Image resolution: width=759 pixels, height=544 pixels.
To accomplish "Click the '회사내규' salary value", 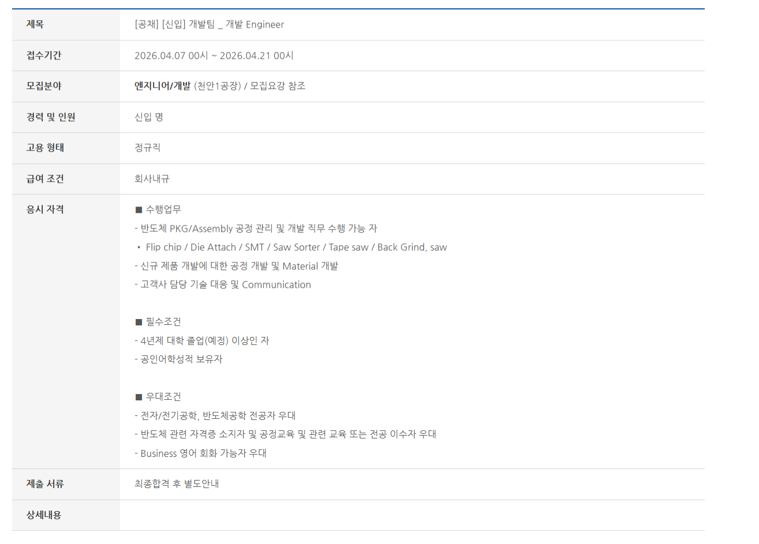I will point(152,179).
